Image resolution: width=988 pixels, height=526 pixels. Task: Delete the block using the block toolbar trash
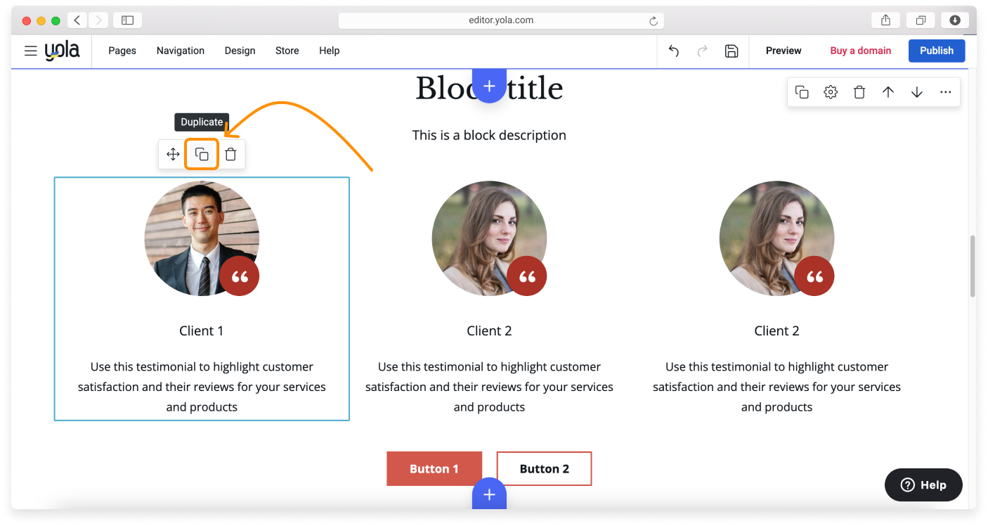[859, 92]
